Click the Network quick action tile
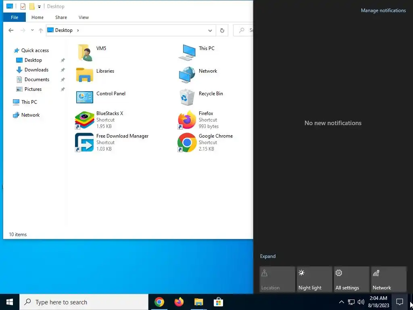 pyautogui.click(x=389, y=279)
